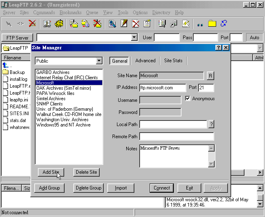The width and height of the screenshot is (265, 217).
Task: Click the Add Site button
Action: tap(51, 172)
